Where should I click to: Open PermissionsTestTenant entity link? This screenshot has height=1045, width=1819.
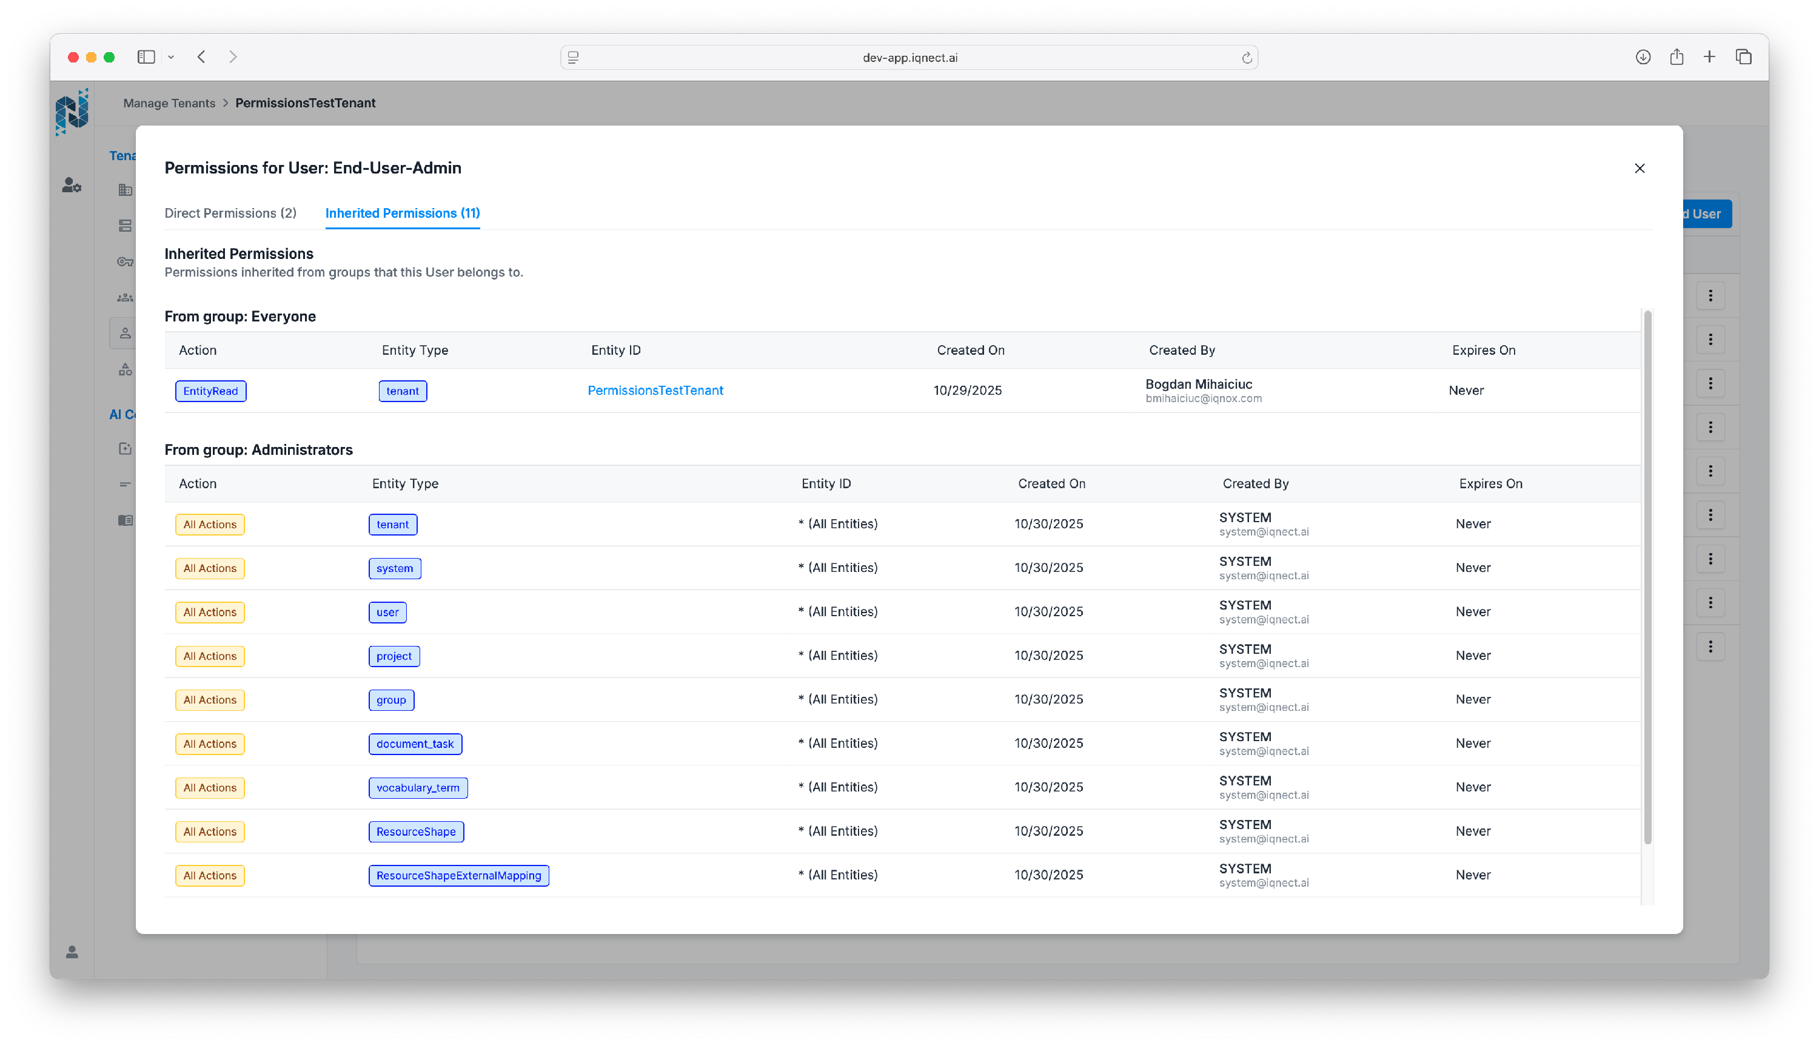click(x=654, y=391)
